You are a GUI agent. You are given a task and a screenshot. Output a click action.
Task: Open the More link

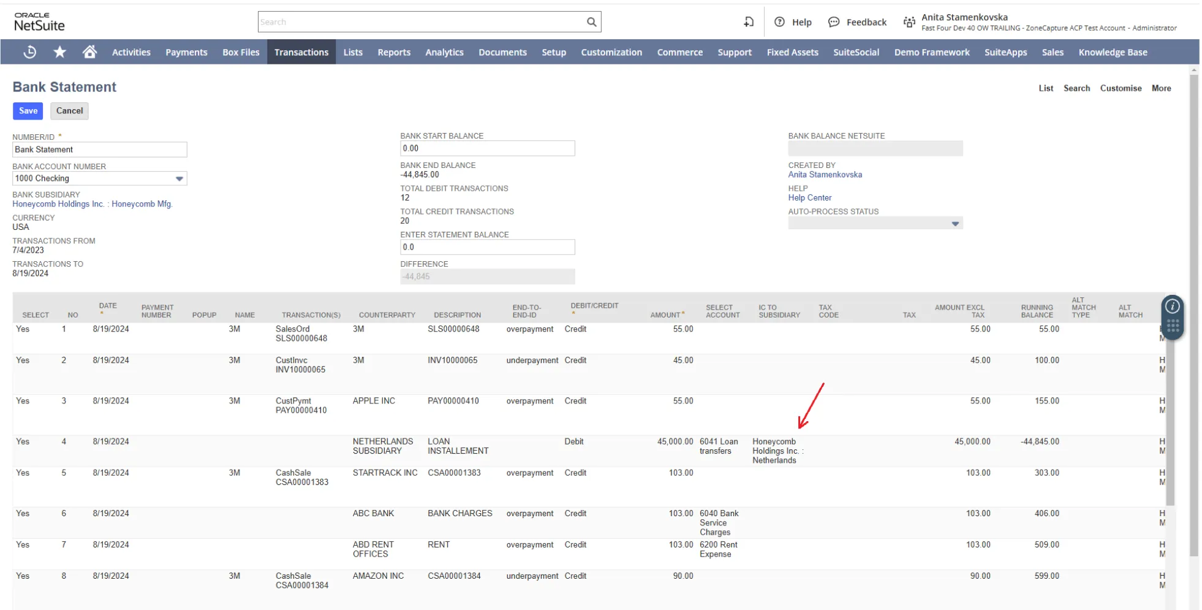click(1161, 88)
